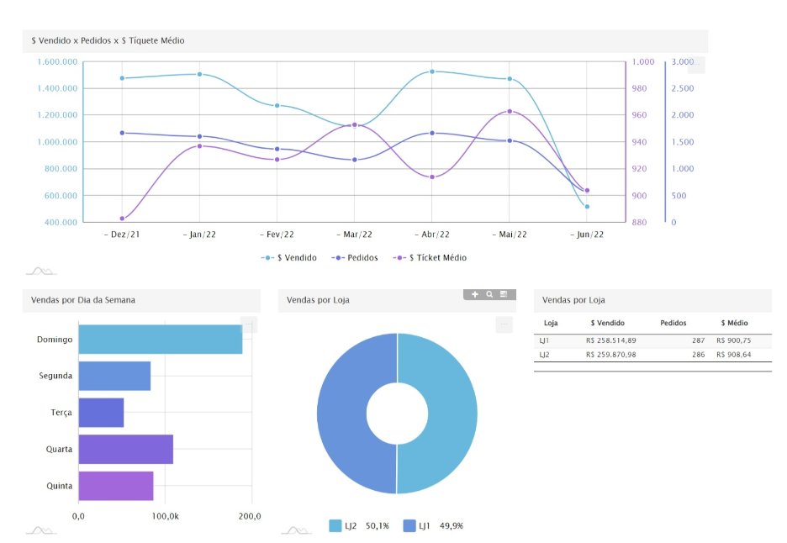Click the magnifier icon on Vendas por Loja panel

point(489,294)
